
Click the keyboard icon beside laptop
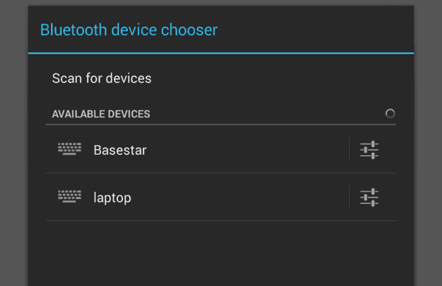pyautogui.click(x=70, y=197)
